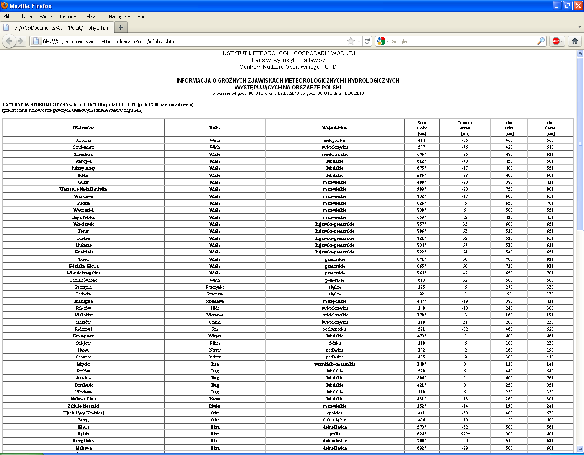Click the Centrum Nadzoru Operacyjnego PSHM line

pyautogui.click(x=288, y=67)
